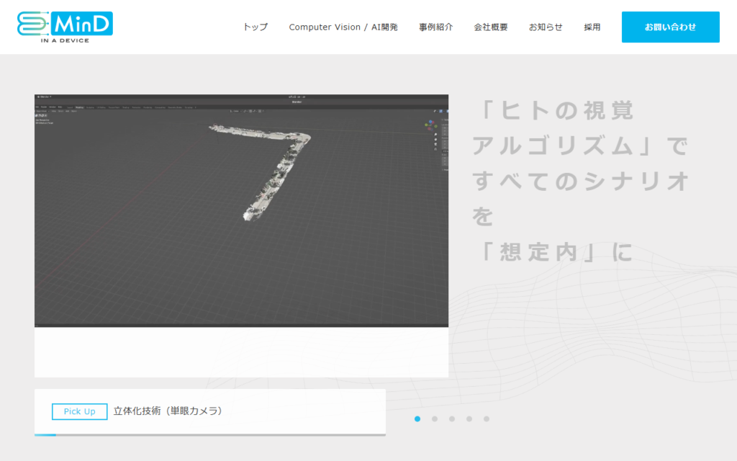Open お知らせ menu item

546,27
